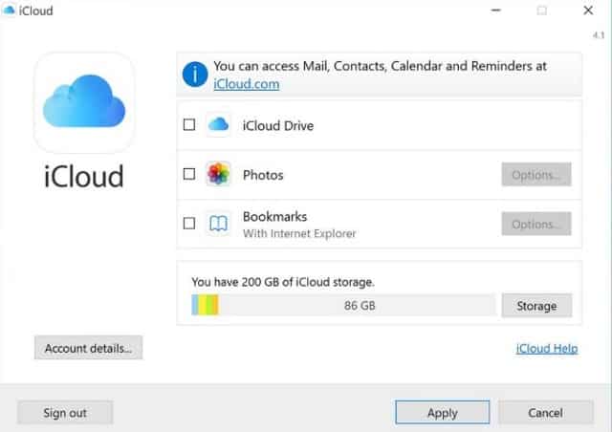Open Bookmarks Options button

click(536, 224)
